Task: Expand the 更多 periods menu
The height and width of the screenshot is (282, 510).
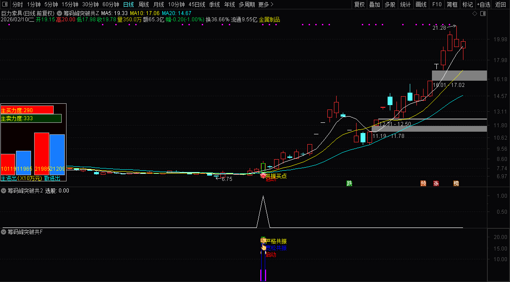Action: [x=266, y=4]
